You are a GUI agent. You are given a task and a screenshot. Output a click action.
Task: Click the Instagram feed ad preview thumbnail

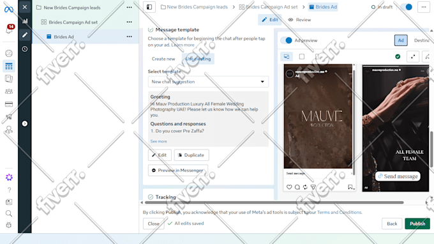click(318, 116)
